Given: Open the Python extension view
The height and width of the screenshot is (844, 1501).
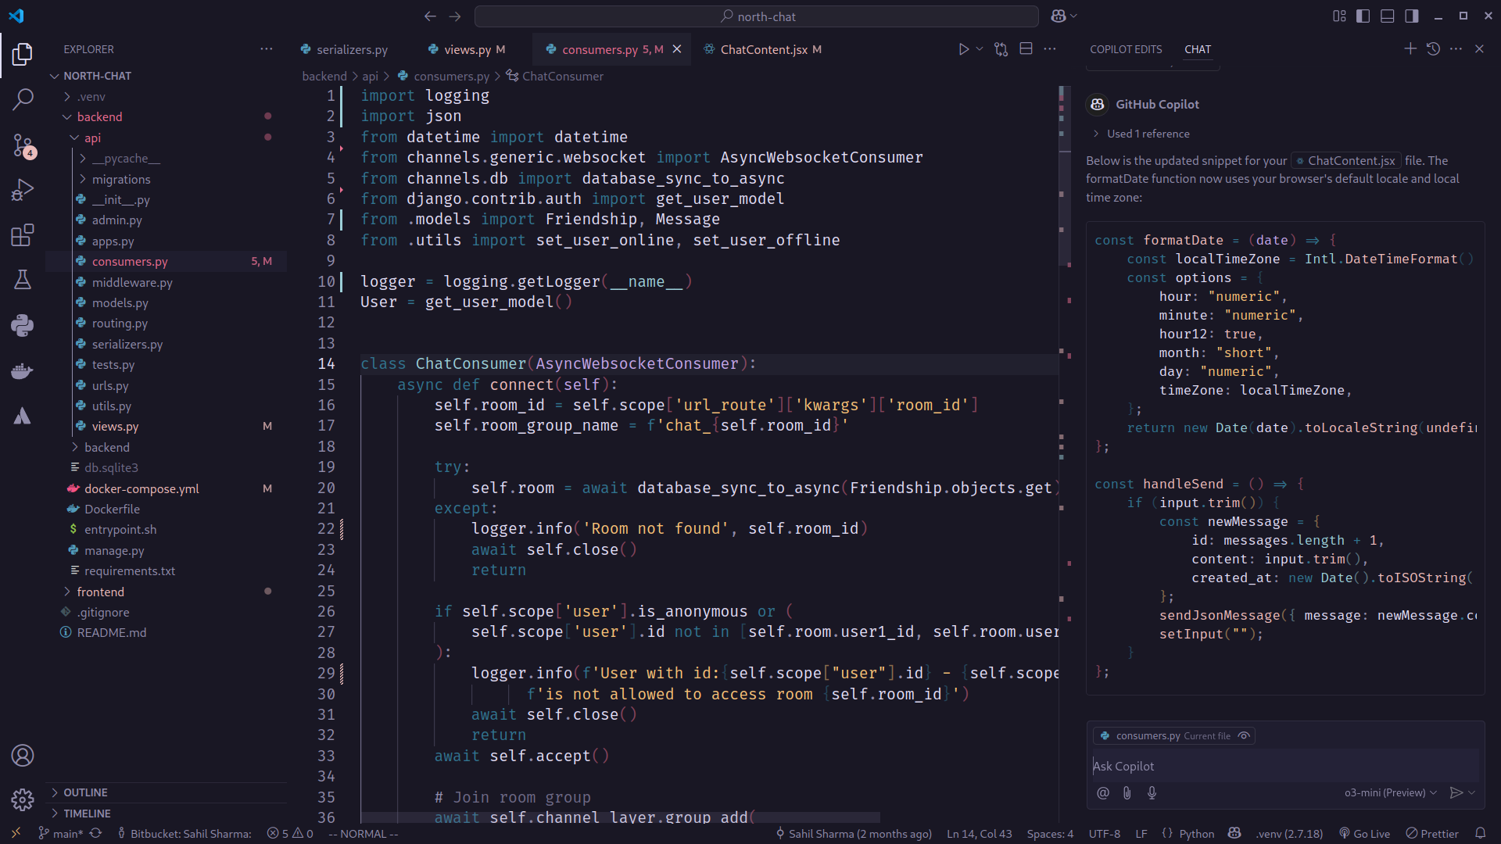Looking at the screenshot, I should tap(23, 325).
